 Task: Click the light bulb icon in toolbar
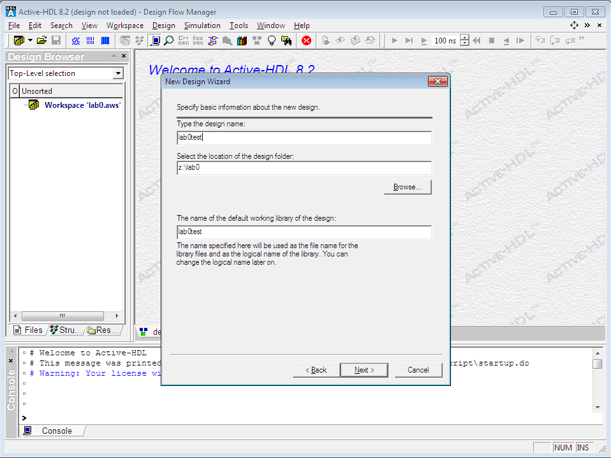tap(272, 41)
